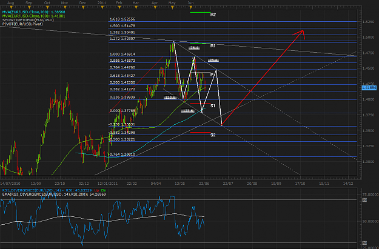Click the 70 overbought level marker on RSI axis

(364, 200)
